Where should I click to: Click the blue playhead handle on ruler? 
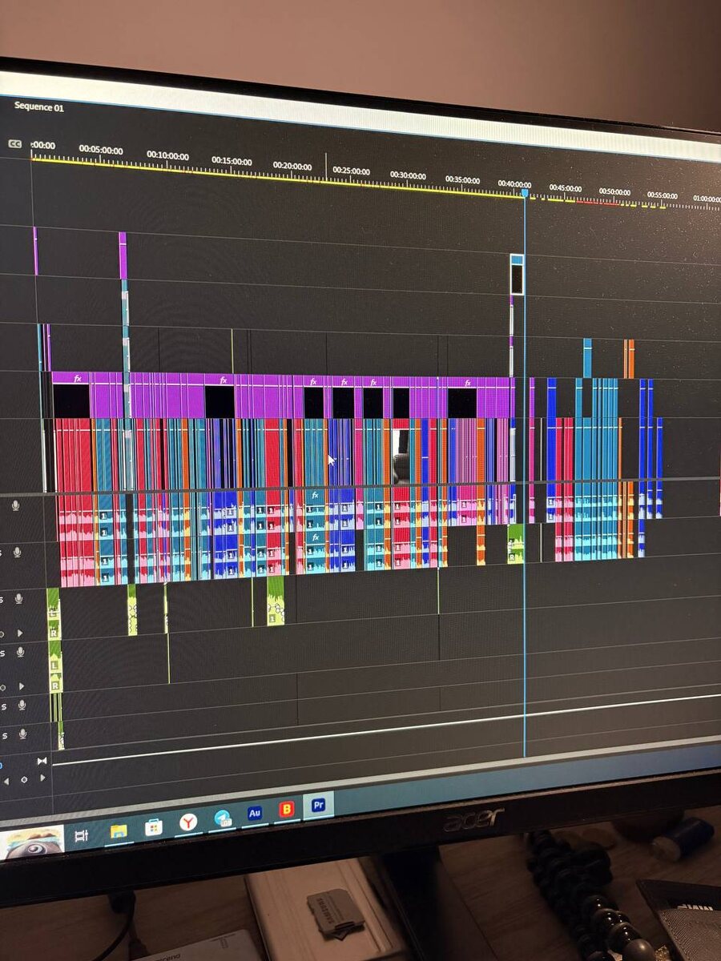tap(525, 193)
